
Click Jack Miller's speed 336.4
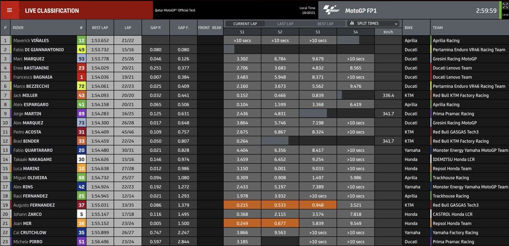pyautogui.click(x=388, y=95)
